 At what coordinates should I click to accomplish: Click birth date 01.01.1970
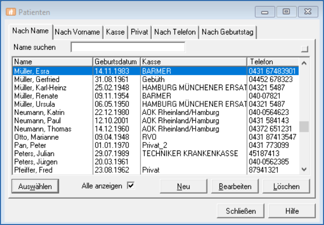112,145
